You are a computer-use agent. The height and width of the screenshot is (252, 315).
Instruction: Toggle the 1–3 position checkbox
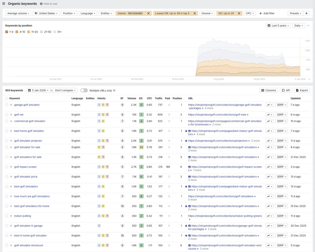coord(7,32)
